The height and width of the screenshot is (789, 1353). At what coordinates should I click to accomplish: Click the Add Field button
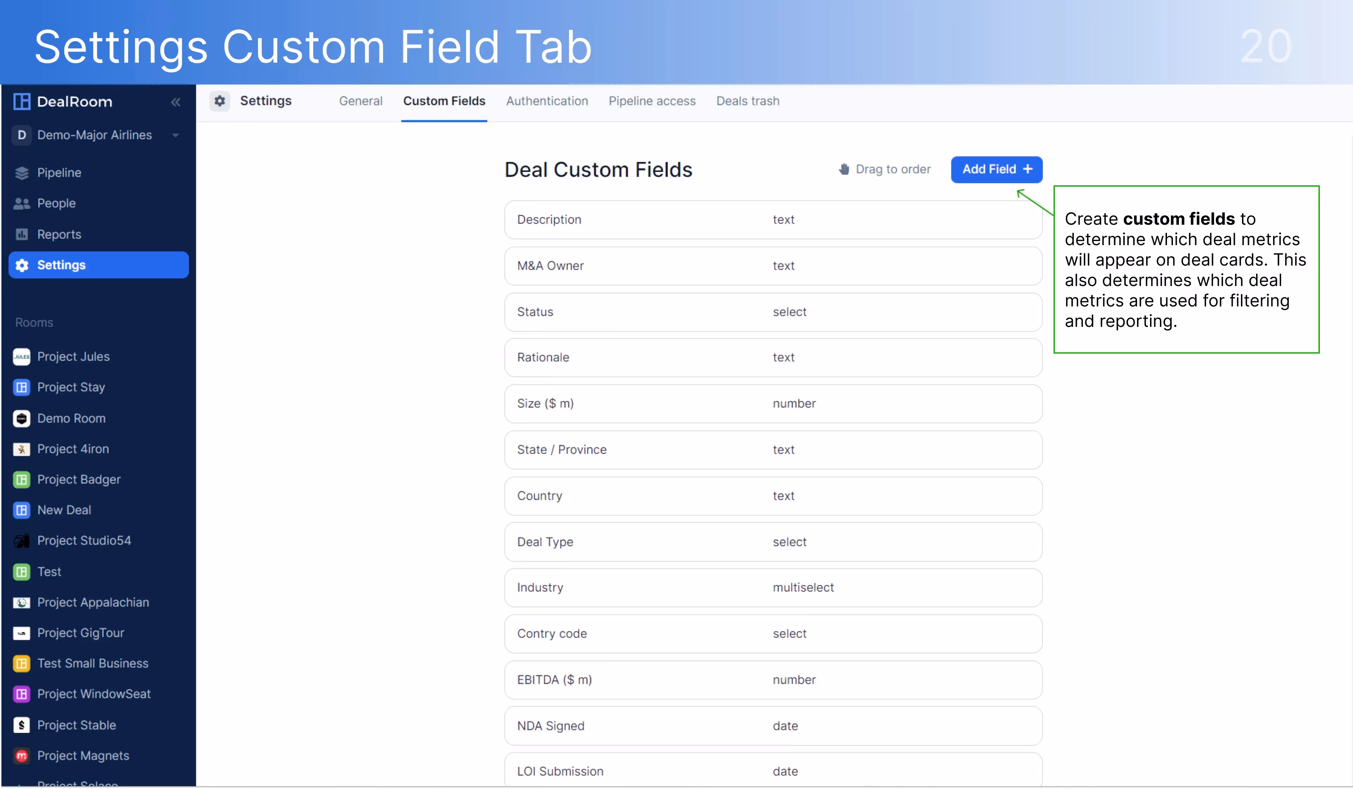click(996, 169)
